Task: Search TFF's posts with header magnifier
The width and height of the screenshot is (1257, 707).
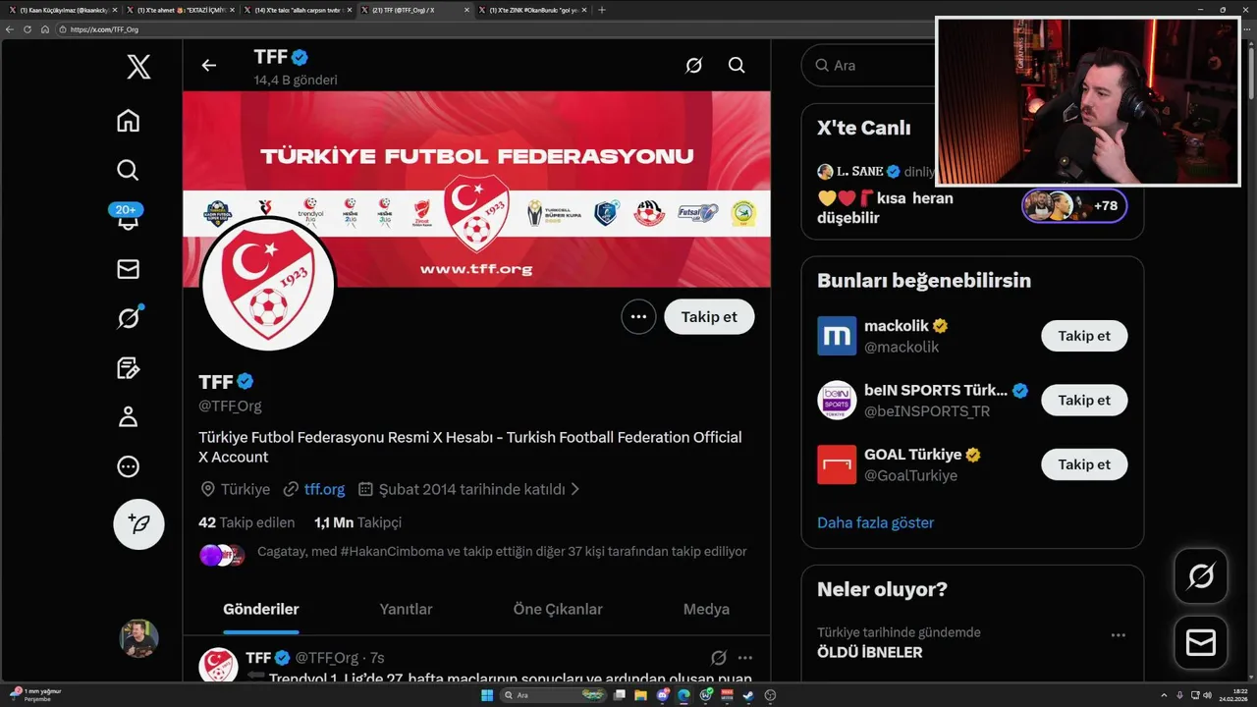Action: pos(737,66)
